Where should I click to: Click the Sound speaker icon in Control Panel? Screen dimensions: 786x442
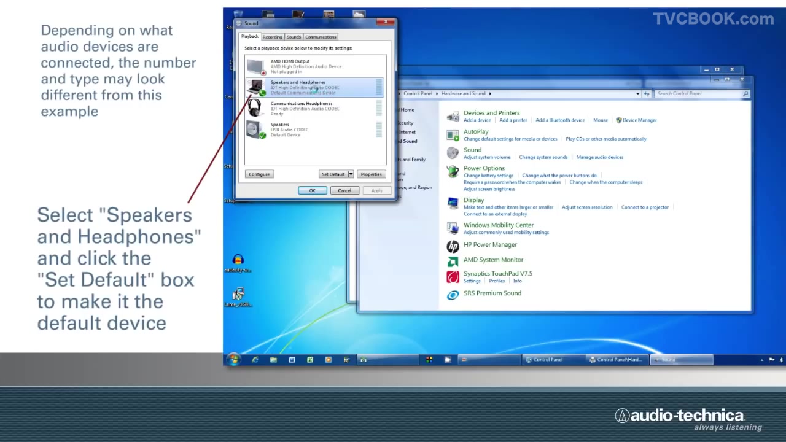[x=453, y=153]
